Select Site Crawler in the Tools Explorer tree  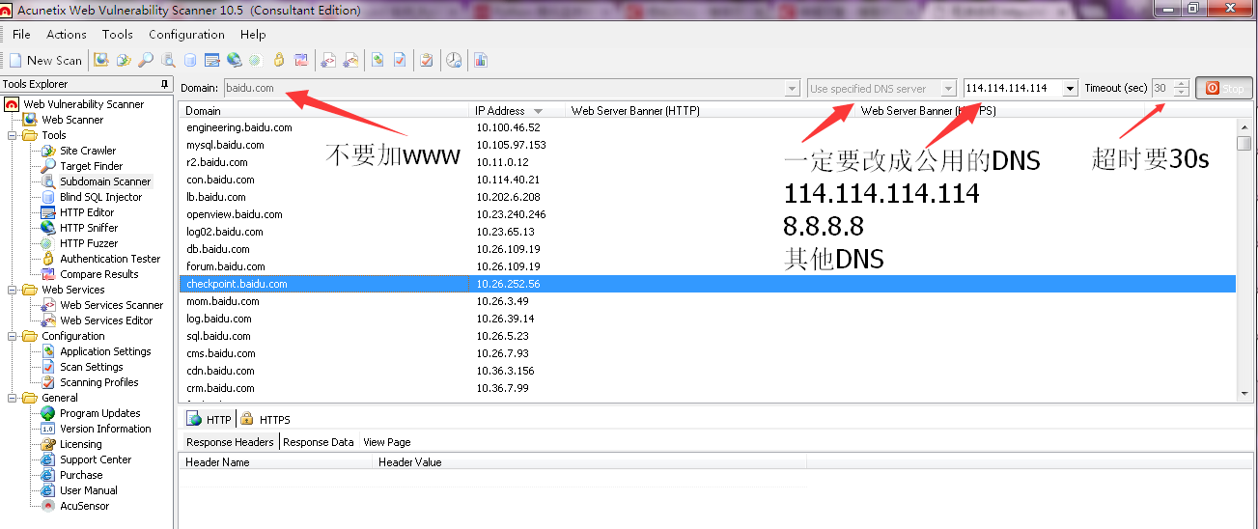coord(88,151)
